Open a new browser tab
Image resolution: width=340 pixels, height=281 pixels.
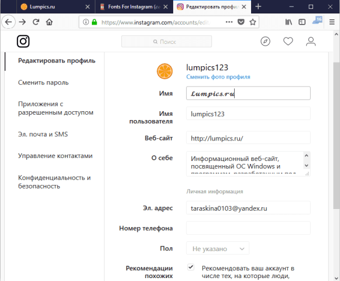258,6
